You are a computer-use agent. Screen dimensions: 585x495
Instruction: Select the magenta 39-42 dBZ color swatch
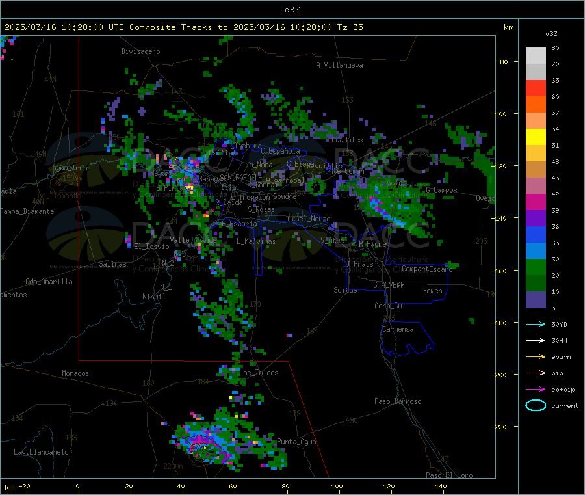coord(536,202)
